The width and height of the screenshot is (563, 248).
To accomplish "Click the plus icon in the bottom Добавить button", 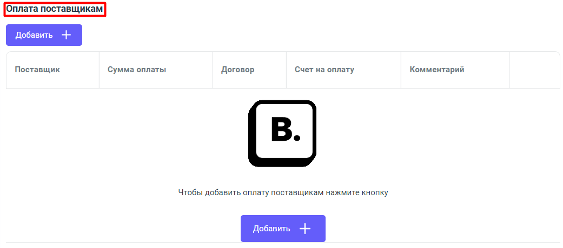I will tap(305, 229).
